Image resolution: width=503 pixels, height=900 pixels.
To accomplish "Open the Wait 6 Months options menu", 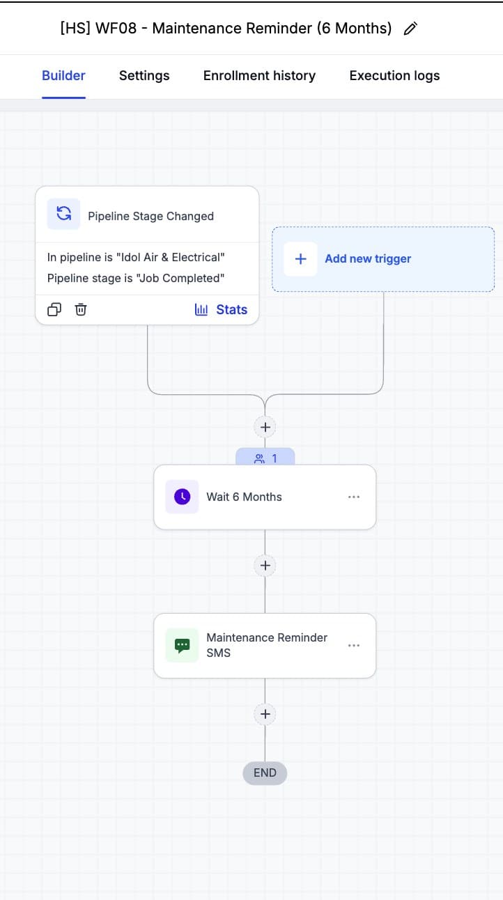I will click(x=354, y=497).
